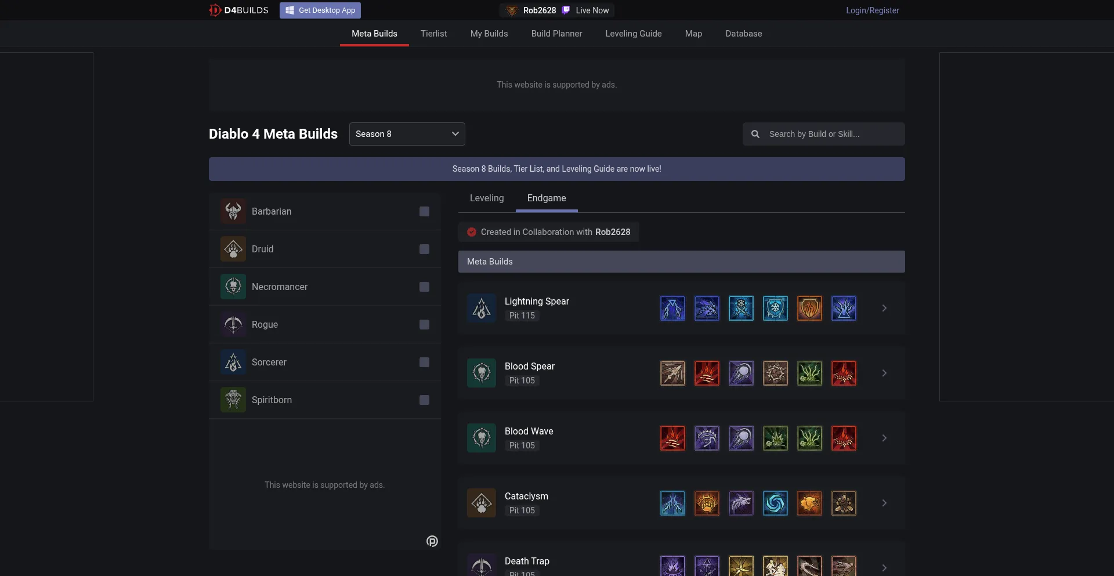Viewport: 1114px width, 576px height.
Task: Click the Rogue class icon
Action: point(233,324)
